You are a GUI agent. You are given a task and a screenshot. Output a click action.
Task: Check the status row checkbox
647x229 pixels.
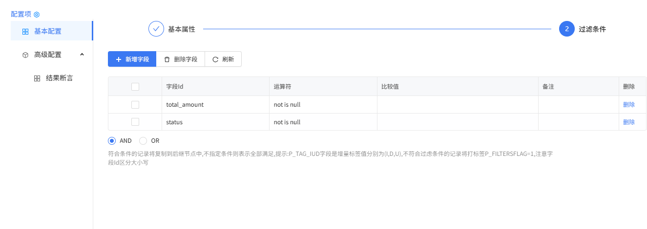(135, 122)
